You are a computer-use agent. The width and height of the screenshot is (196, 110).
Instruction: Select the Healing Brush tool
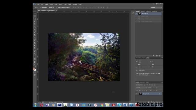point(35,30)
